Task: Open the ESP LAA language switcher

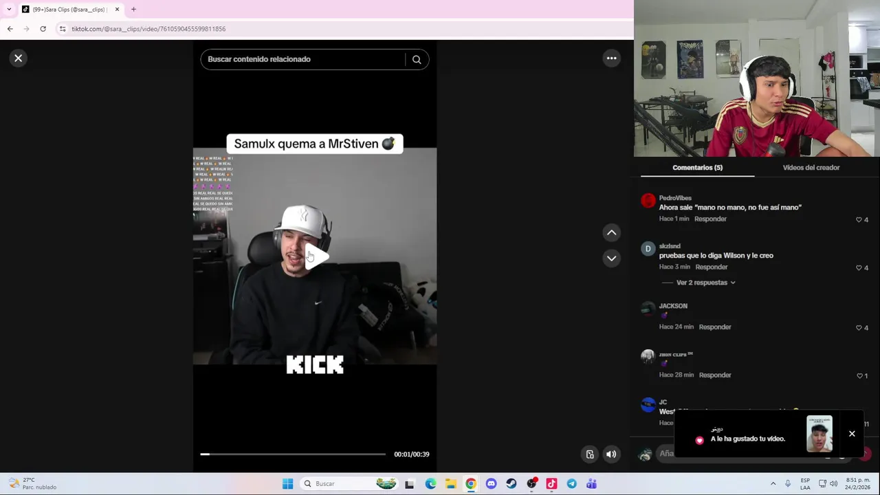Action: (x=805, y=484)
